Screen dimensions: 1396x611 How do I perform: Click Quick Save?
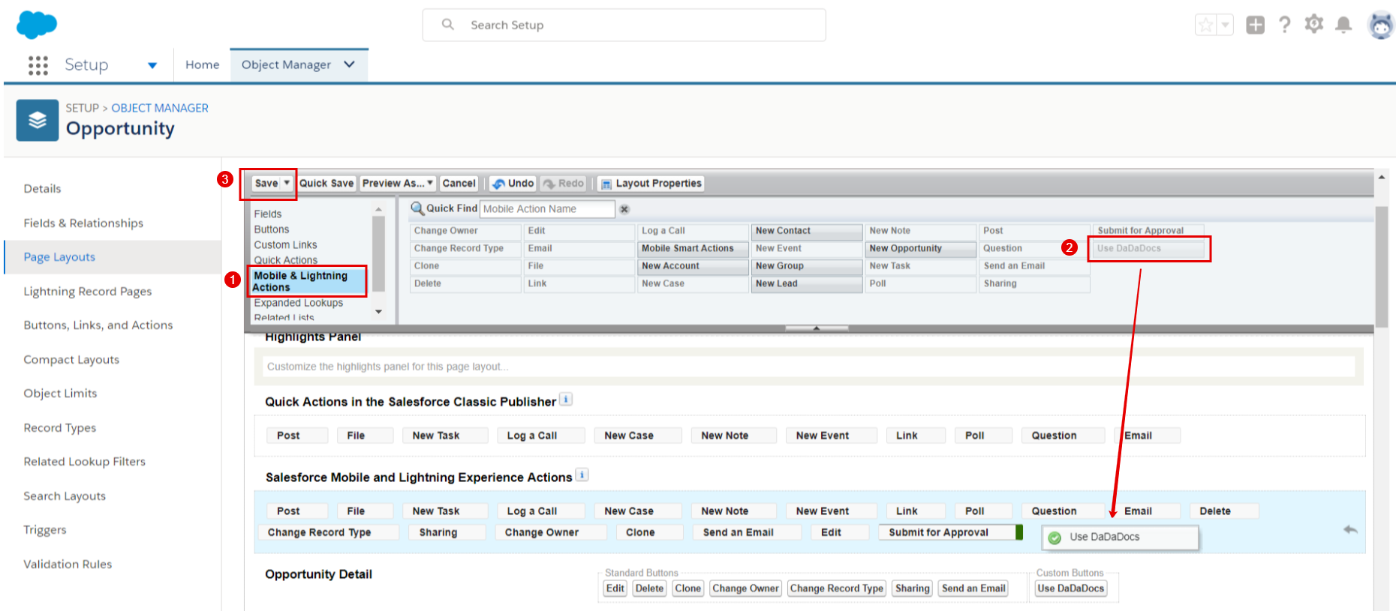click(x=326, y=183)
